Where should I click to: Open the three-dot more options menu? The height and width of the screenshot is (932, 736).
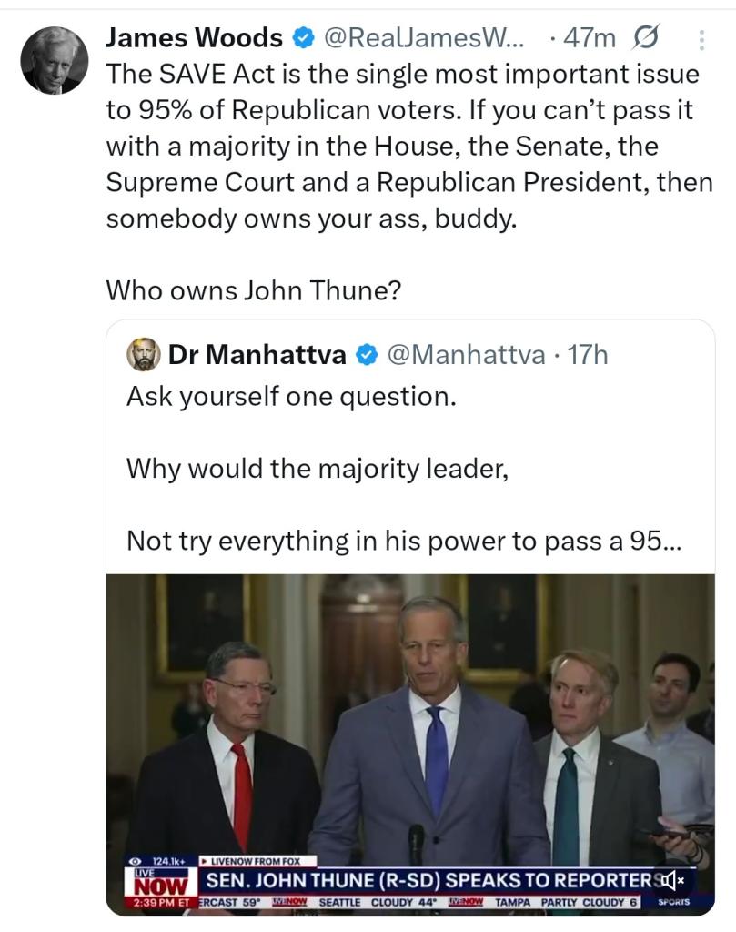pos(701,39)
